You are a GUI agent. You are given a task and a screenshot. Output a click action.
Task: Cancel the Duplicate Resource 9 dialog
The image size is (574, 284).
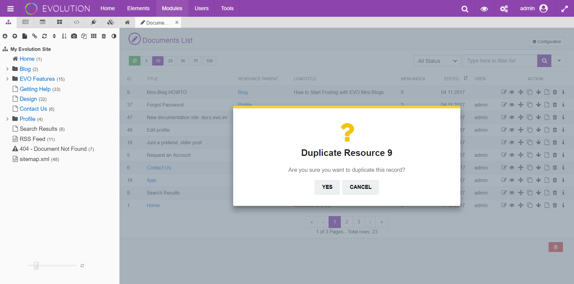(x=360, y=187)
